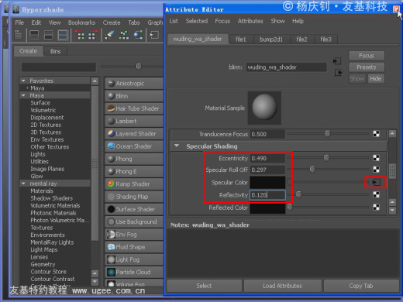This screenshot has width=403, height=302.
Task: Click the Fluid Shape entry
Action: [134, 247]
